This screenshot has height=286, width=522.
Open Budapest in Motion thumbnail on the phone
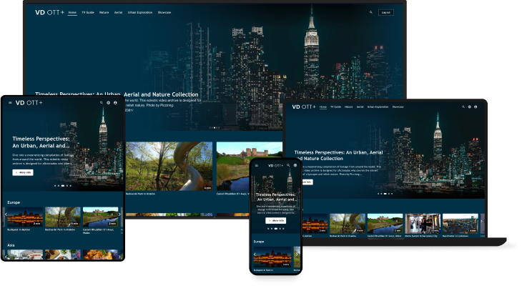coord(272,257)
